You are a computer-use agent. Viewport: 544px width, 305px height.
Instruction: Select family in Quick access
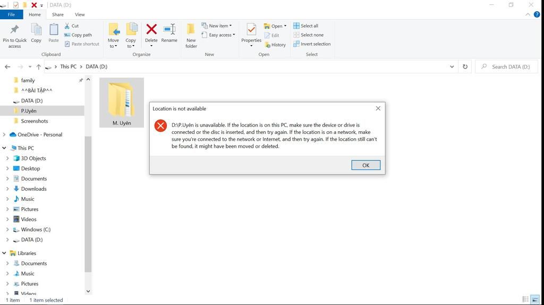click(28, 80)
